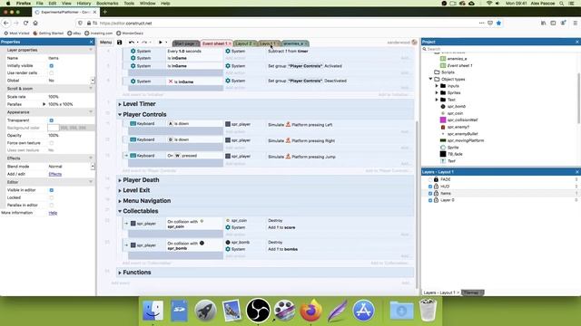Open the Help link in Properties
This screenshot has height=326, width=581.
coord(53,213)
